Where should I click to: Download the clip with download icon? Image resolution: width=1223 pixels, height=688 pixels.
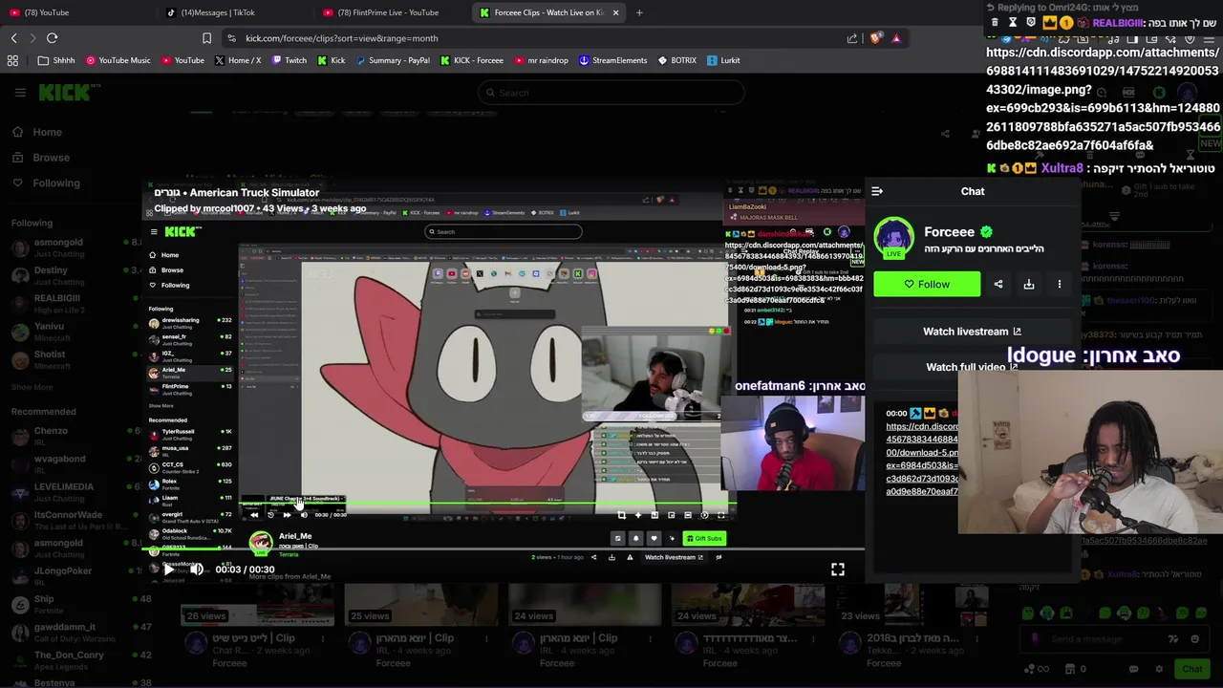[1029, 284]
